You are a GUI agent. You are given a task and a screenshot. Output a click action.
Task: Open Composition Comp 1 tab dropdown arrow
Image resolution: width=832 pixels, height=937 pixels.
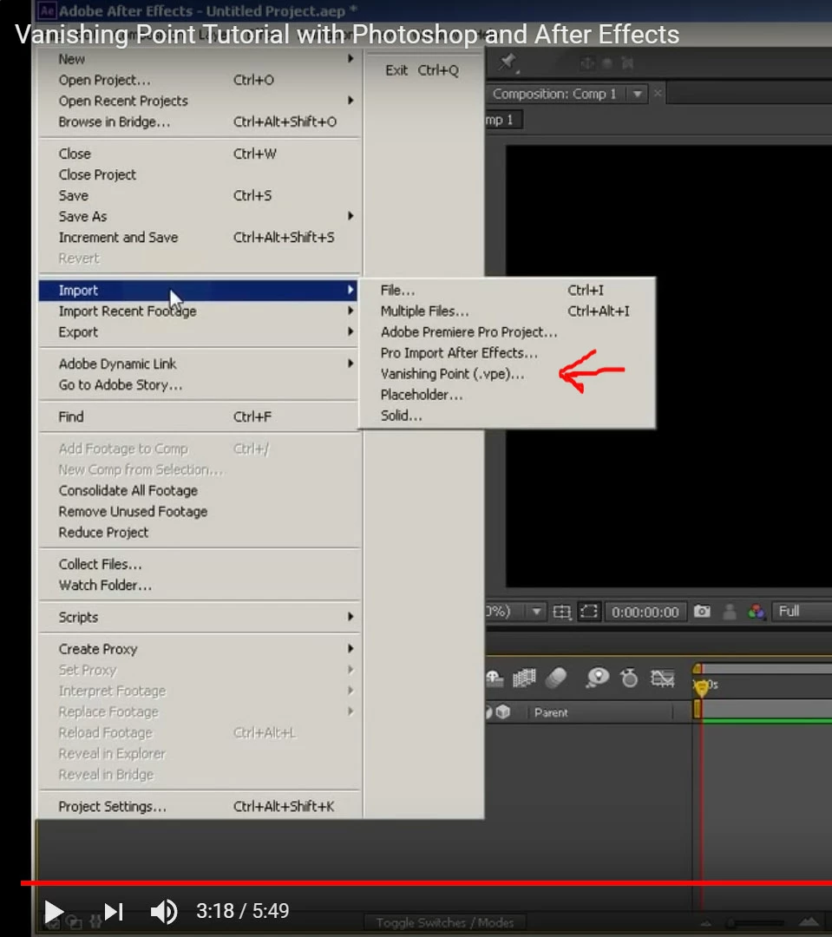coord(637,94)
